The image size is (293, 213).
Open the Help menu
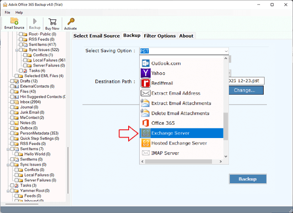19,12
